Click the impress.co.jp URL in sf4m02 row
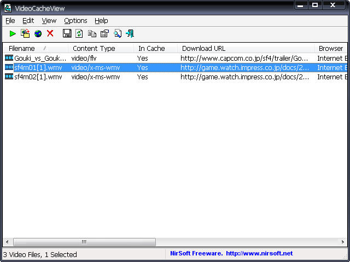Image resolution: width=350 pixels, height=262 pixels. click(244, 77)
